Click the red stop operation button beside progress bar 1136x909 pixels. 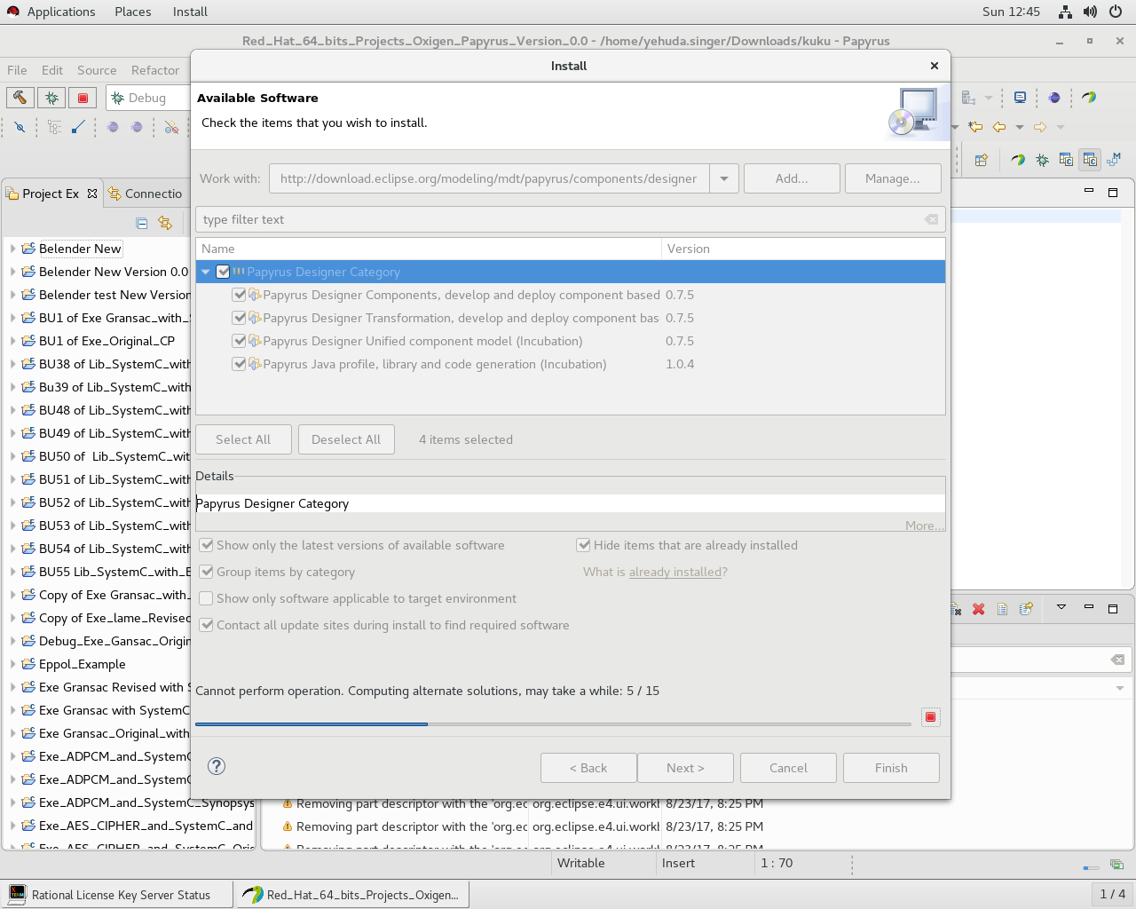point(930,717)
